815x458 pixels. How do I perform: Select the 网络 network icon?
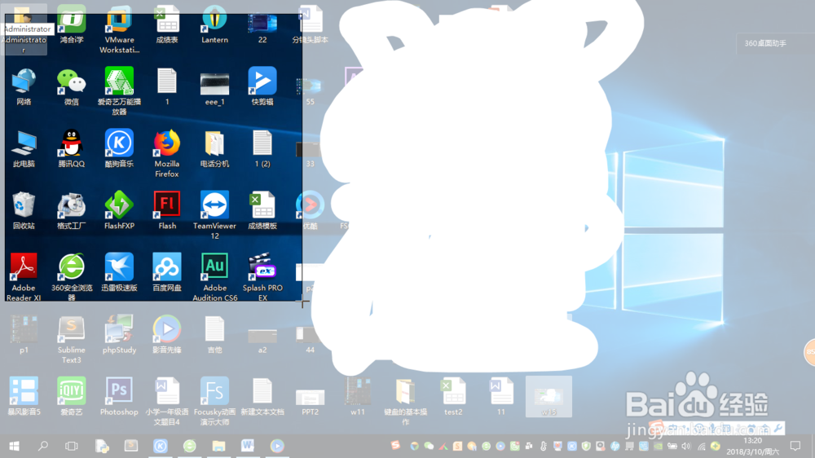pos(24,86)
